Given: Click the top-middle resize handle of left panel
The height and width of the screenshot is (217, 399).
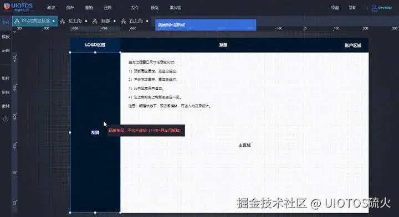Looking at the screenshot, I should tap(95, 53).
